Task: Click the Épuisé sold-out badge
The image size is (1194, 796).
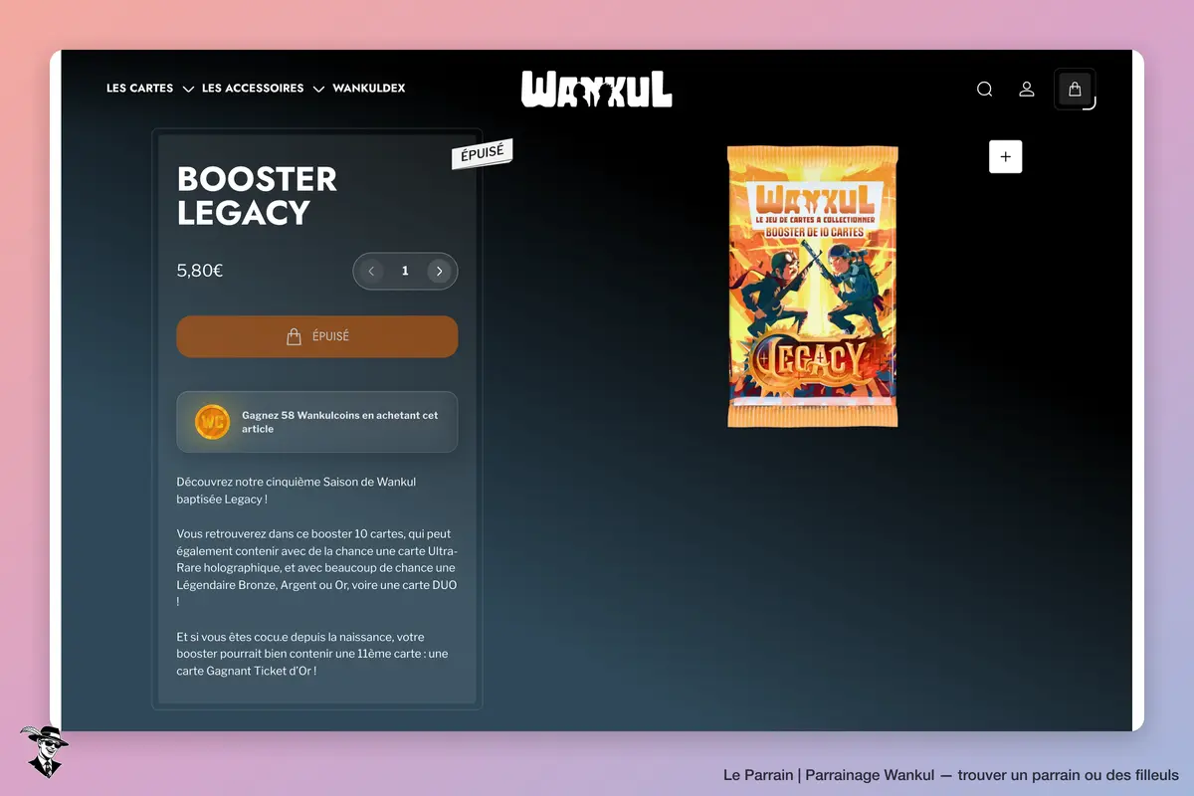Action: pos(483,154)
